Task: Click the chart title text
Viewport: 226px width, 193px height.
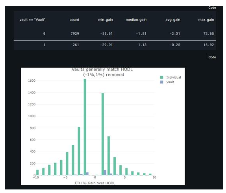Action: [102, 72]
